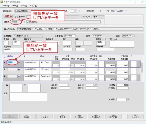146x124 pixels.
Task: Click the 得意先 name field ○△□百貨店
Action: click(x=63, y=22)
